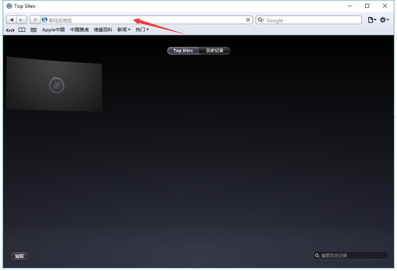Close the Top Sites window
Viewport: 397px width, 271px height.
point(385,6)
